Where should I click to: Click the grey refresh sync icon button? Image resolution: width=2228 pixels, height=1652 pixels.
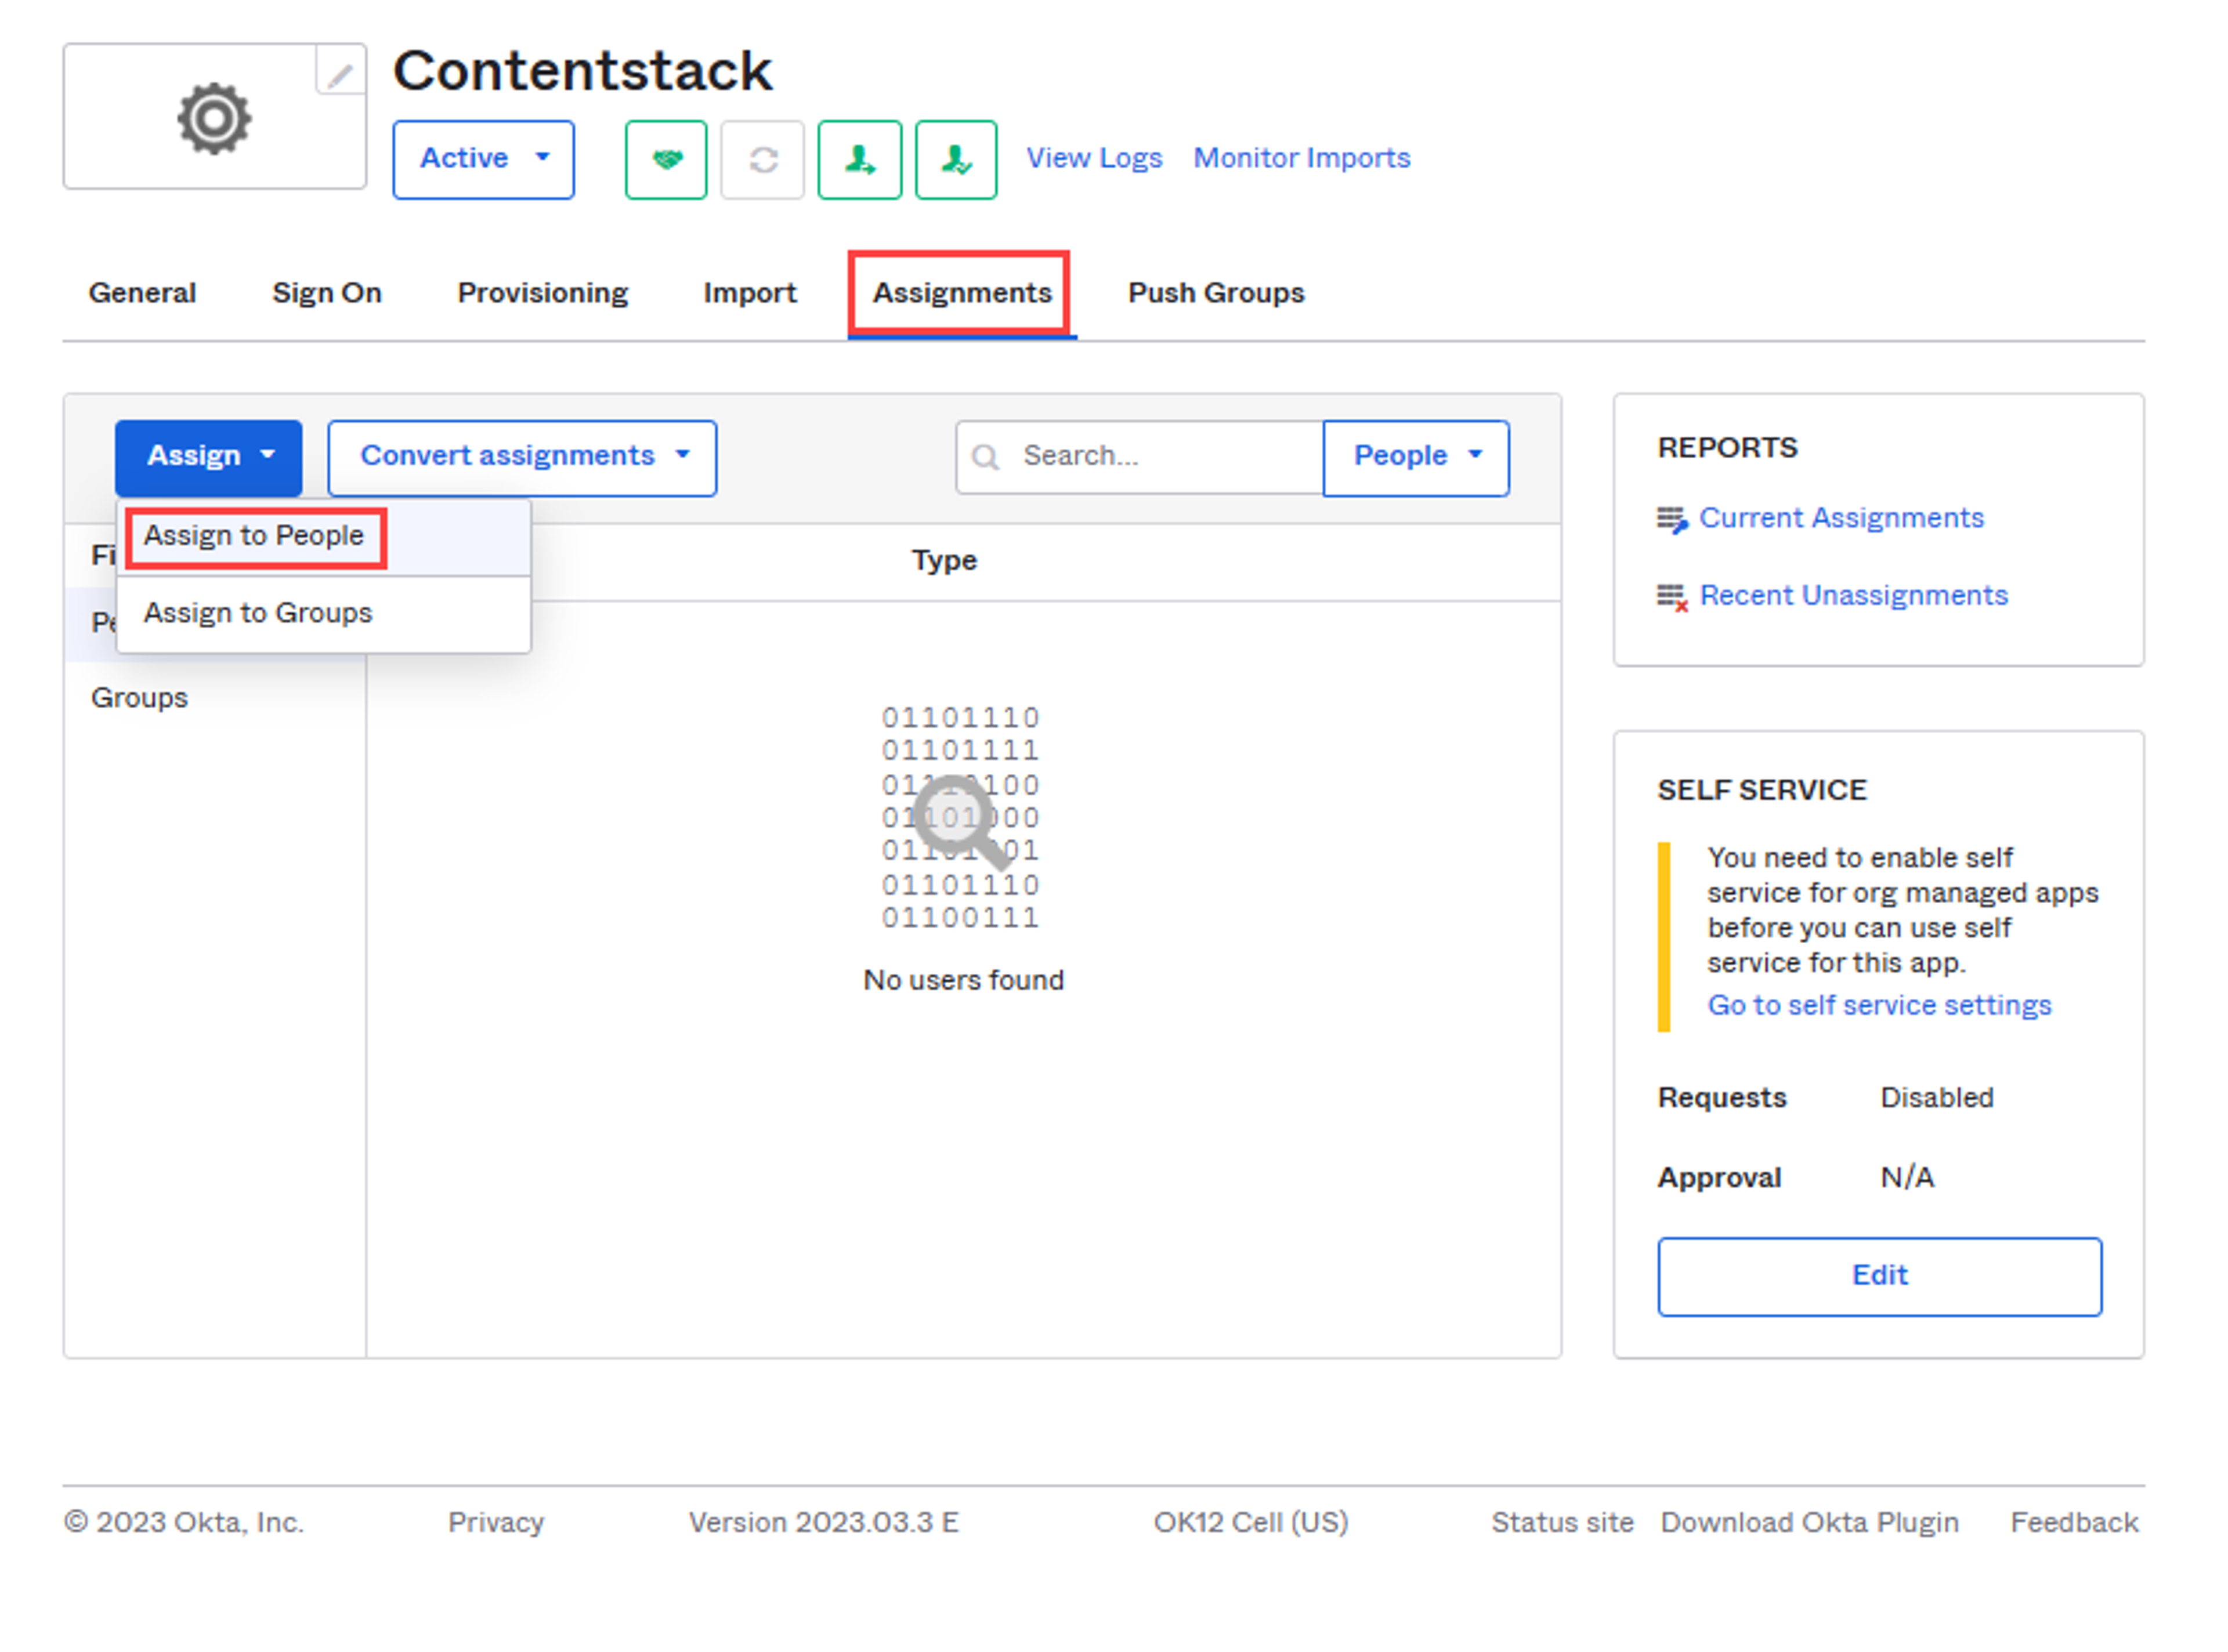(x=763, y=160)
